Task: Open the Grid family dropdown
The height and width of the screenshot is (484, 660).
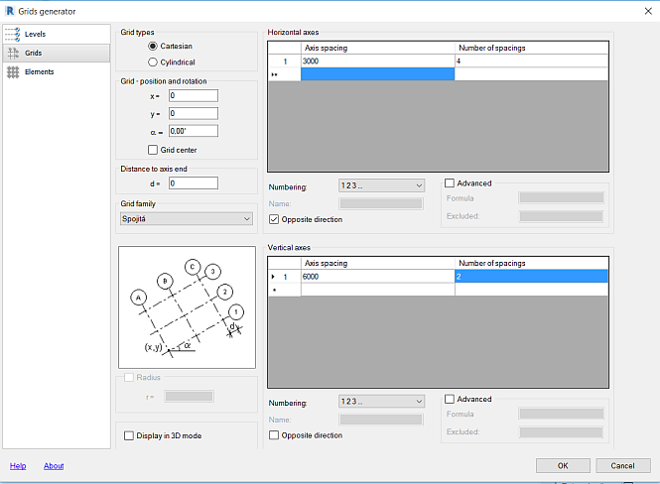Action: [x=186, y=218]
